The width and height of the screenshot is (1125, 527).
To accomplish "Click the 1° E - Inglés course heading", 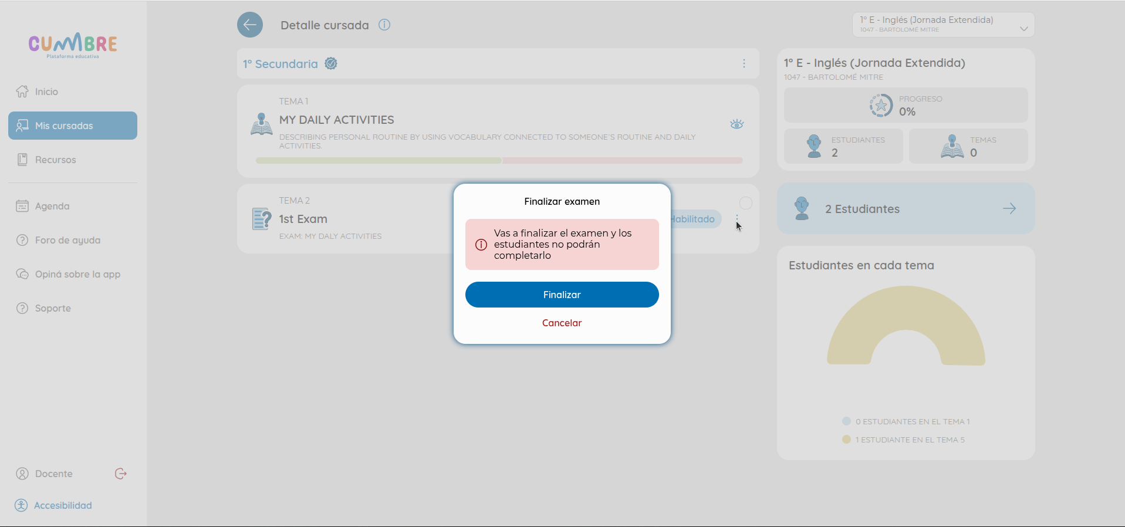I will (x=874, y=63).
